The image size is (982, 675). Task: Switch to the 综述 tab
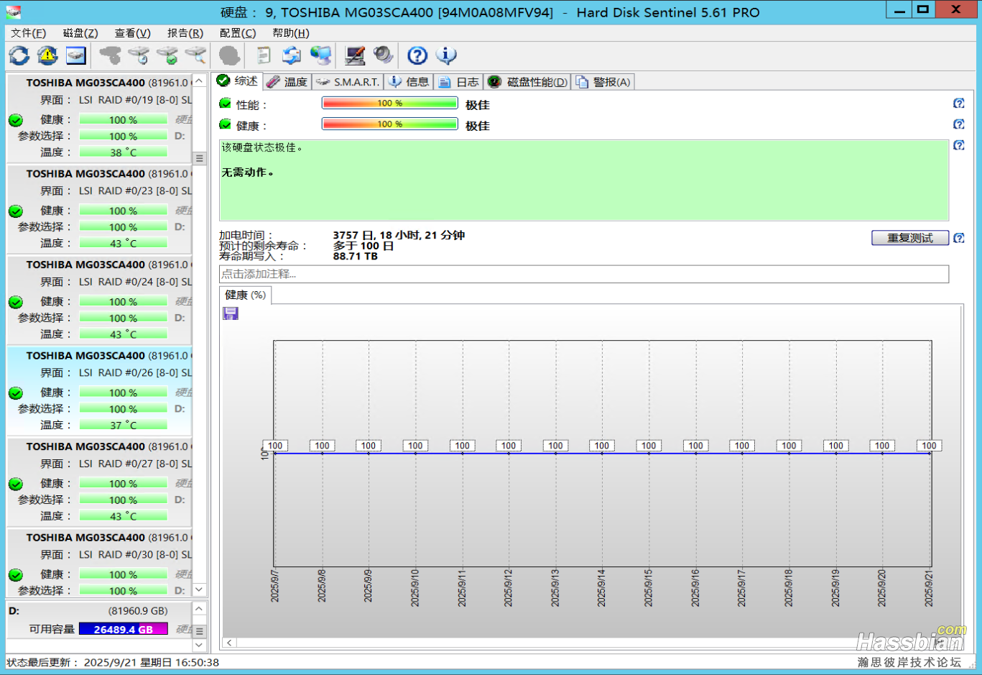238,81
